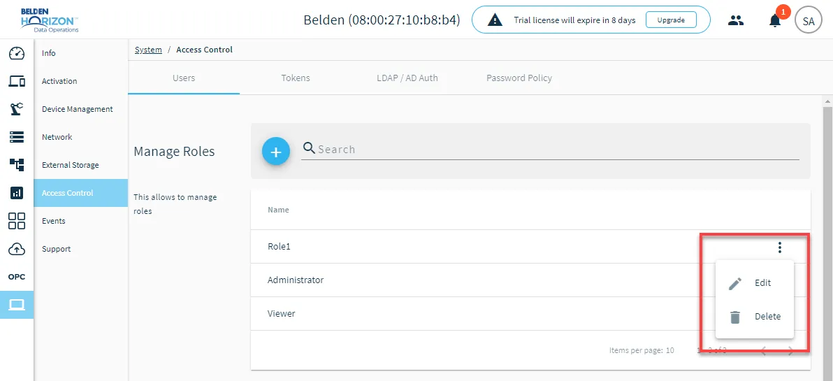Open the three-dot menu for Role1
The image size is (833, 381).
pyautogui.click(x=780, y=247)
